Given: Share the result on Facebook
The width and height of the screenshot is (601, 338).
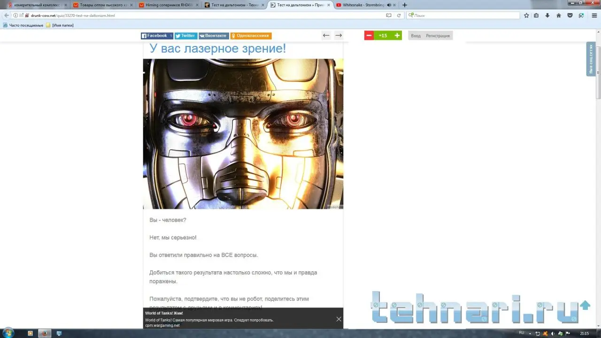Looking at the screenshot, I should coord(157,36).
